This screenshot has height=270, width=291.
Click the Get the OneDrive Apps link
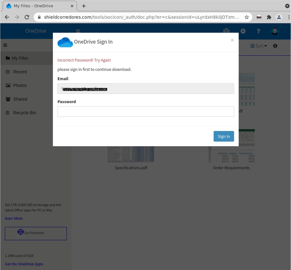[24, 264]
